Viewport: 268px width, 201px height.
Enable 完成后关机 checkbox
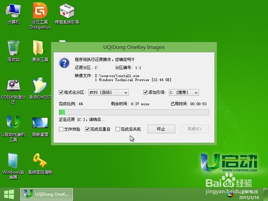117,129
